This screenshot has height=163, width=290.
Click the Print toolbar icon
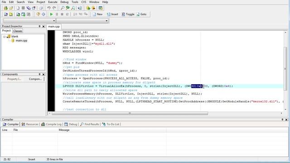coord(41,8)
